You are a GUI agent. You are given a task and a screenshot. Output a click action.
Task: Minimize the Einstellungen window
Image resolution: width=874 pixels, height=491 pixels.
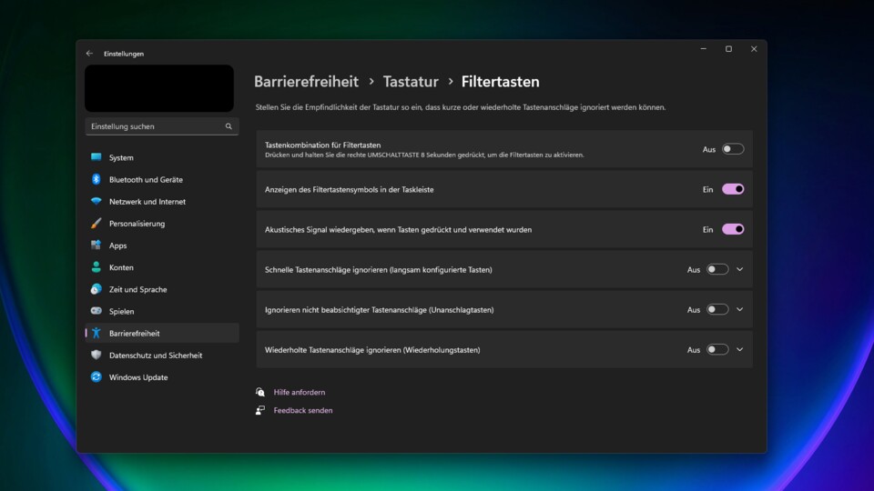[704, 49]
